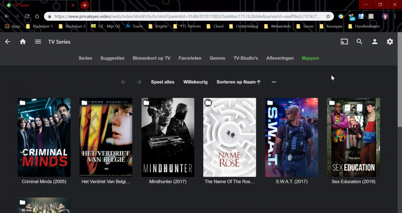Image resolution: width=402 pixels, height=213 pixels.
Task: Click the Mindhunter (2017) title
Action: click(168, 182)
